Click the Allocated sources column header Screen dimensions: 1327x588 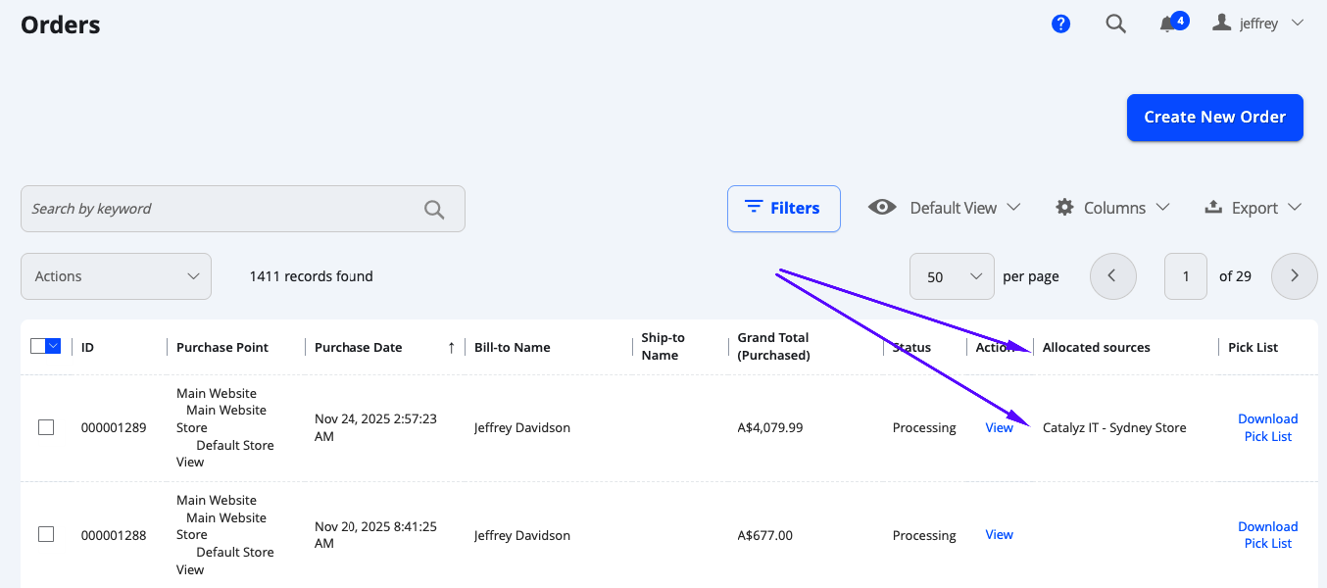(1096, 347)
